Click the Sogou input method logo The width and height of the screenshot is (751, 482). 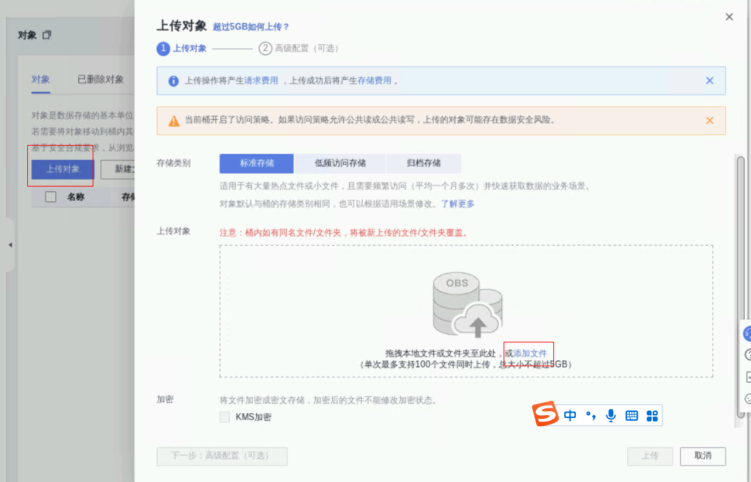pos(545,415)
